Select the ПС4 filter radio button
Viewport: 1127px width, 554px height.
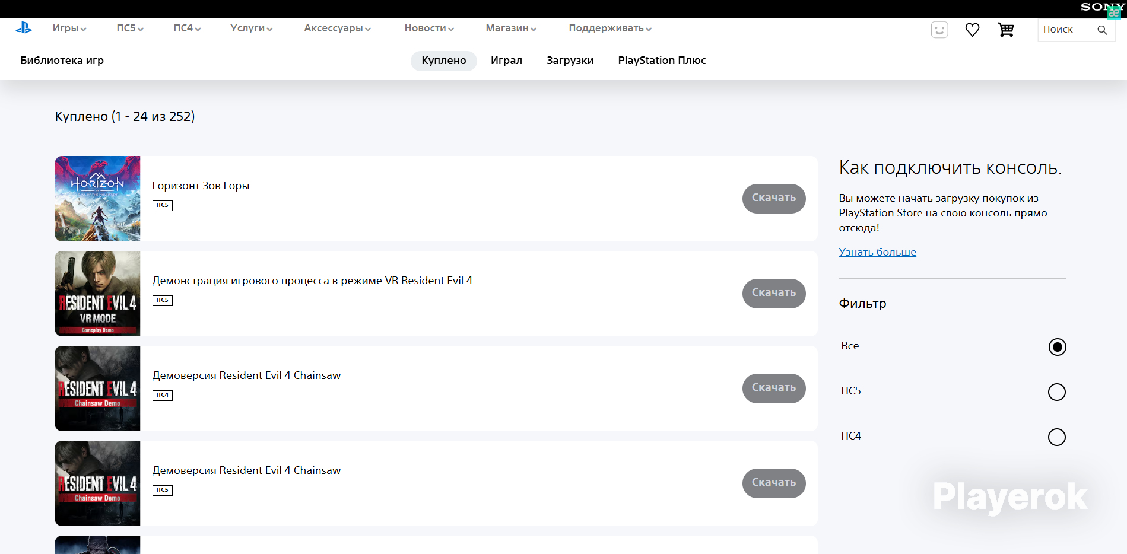[1057, 437]
